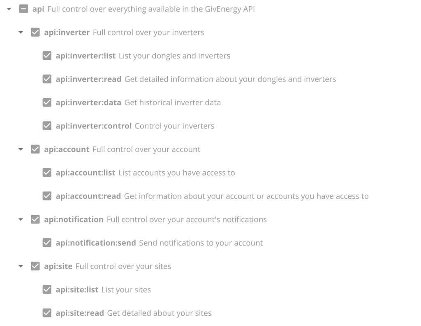This screenshot has height=326, width=421.
Task: Uncheck api:inverter:list scope checkbox
Action: coord(47,56)
